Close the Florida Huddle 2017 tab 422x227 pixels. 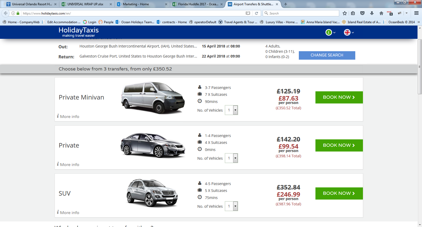click(x=222, y=4)
